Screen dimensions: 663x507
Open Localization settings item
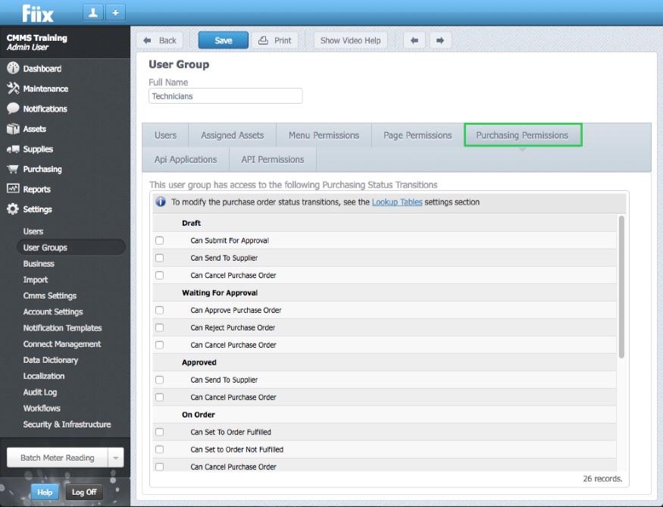coord(44,376)
